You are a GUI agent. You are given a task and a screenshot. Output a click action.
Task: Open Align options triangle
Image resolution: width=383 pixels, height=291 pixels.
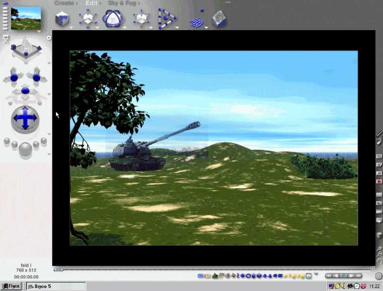[x=177, y=28]
